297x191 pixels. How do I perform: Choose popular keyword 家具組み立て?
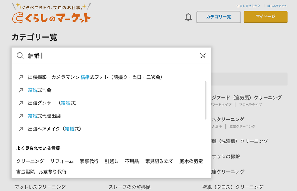point(159,161)
